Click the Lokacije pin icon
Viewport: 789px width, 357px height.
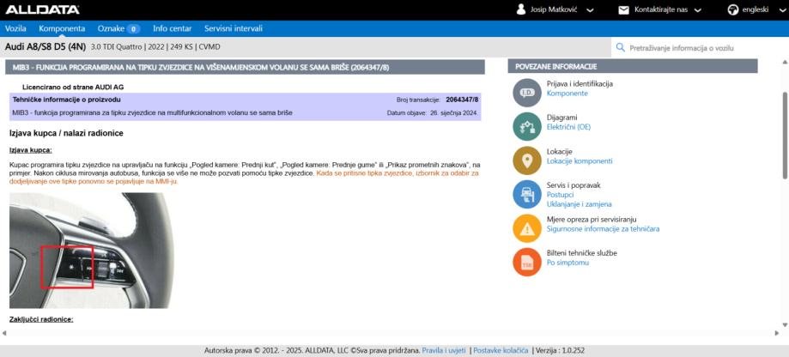(x=527, y=160)
